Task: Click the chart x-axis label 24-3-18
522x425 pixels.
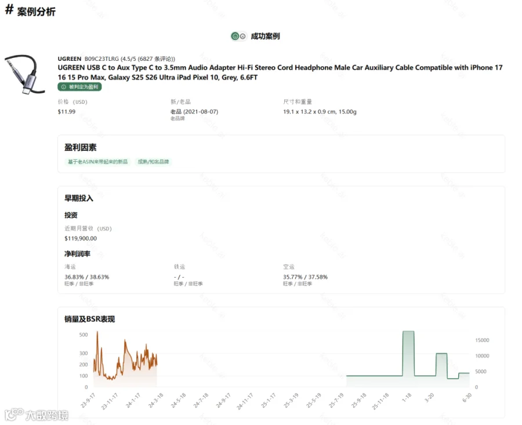Action: click(155, 400)
